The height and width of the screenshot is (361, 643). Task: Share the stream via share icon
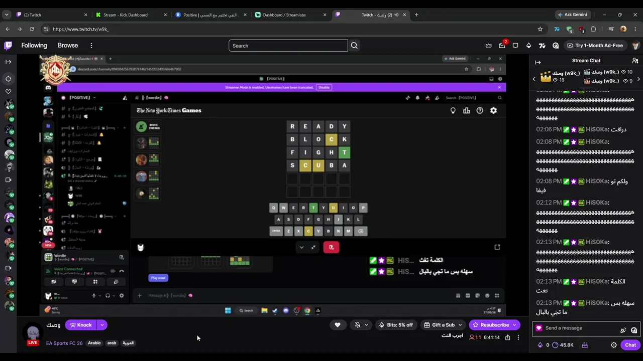(x=508, y=337)
